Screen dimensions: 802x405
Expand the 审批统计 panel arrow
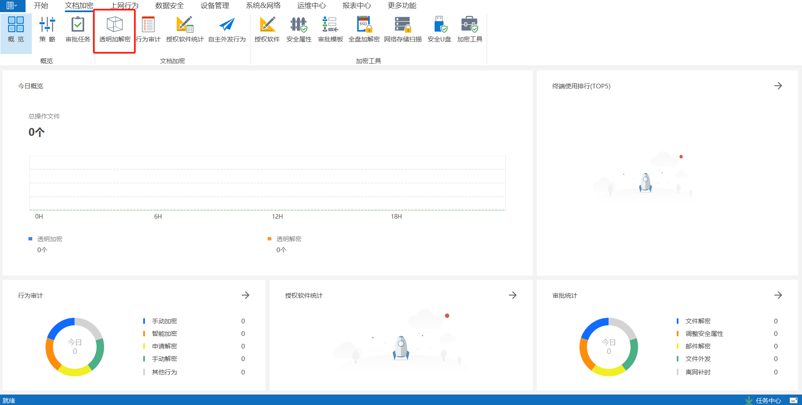pyautogui.click(x=778, y=295)
